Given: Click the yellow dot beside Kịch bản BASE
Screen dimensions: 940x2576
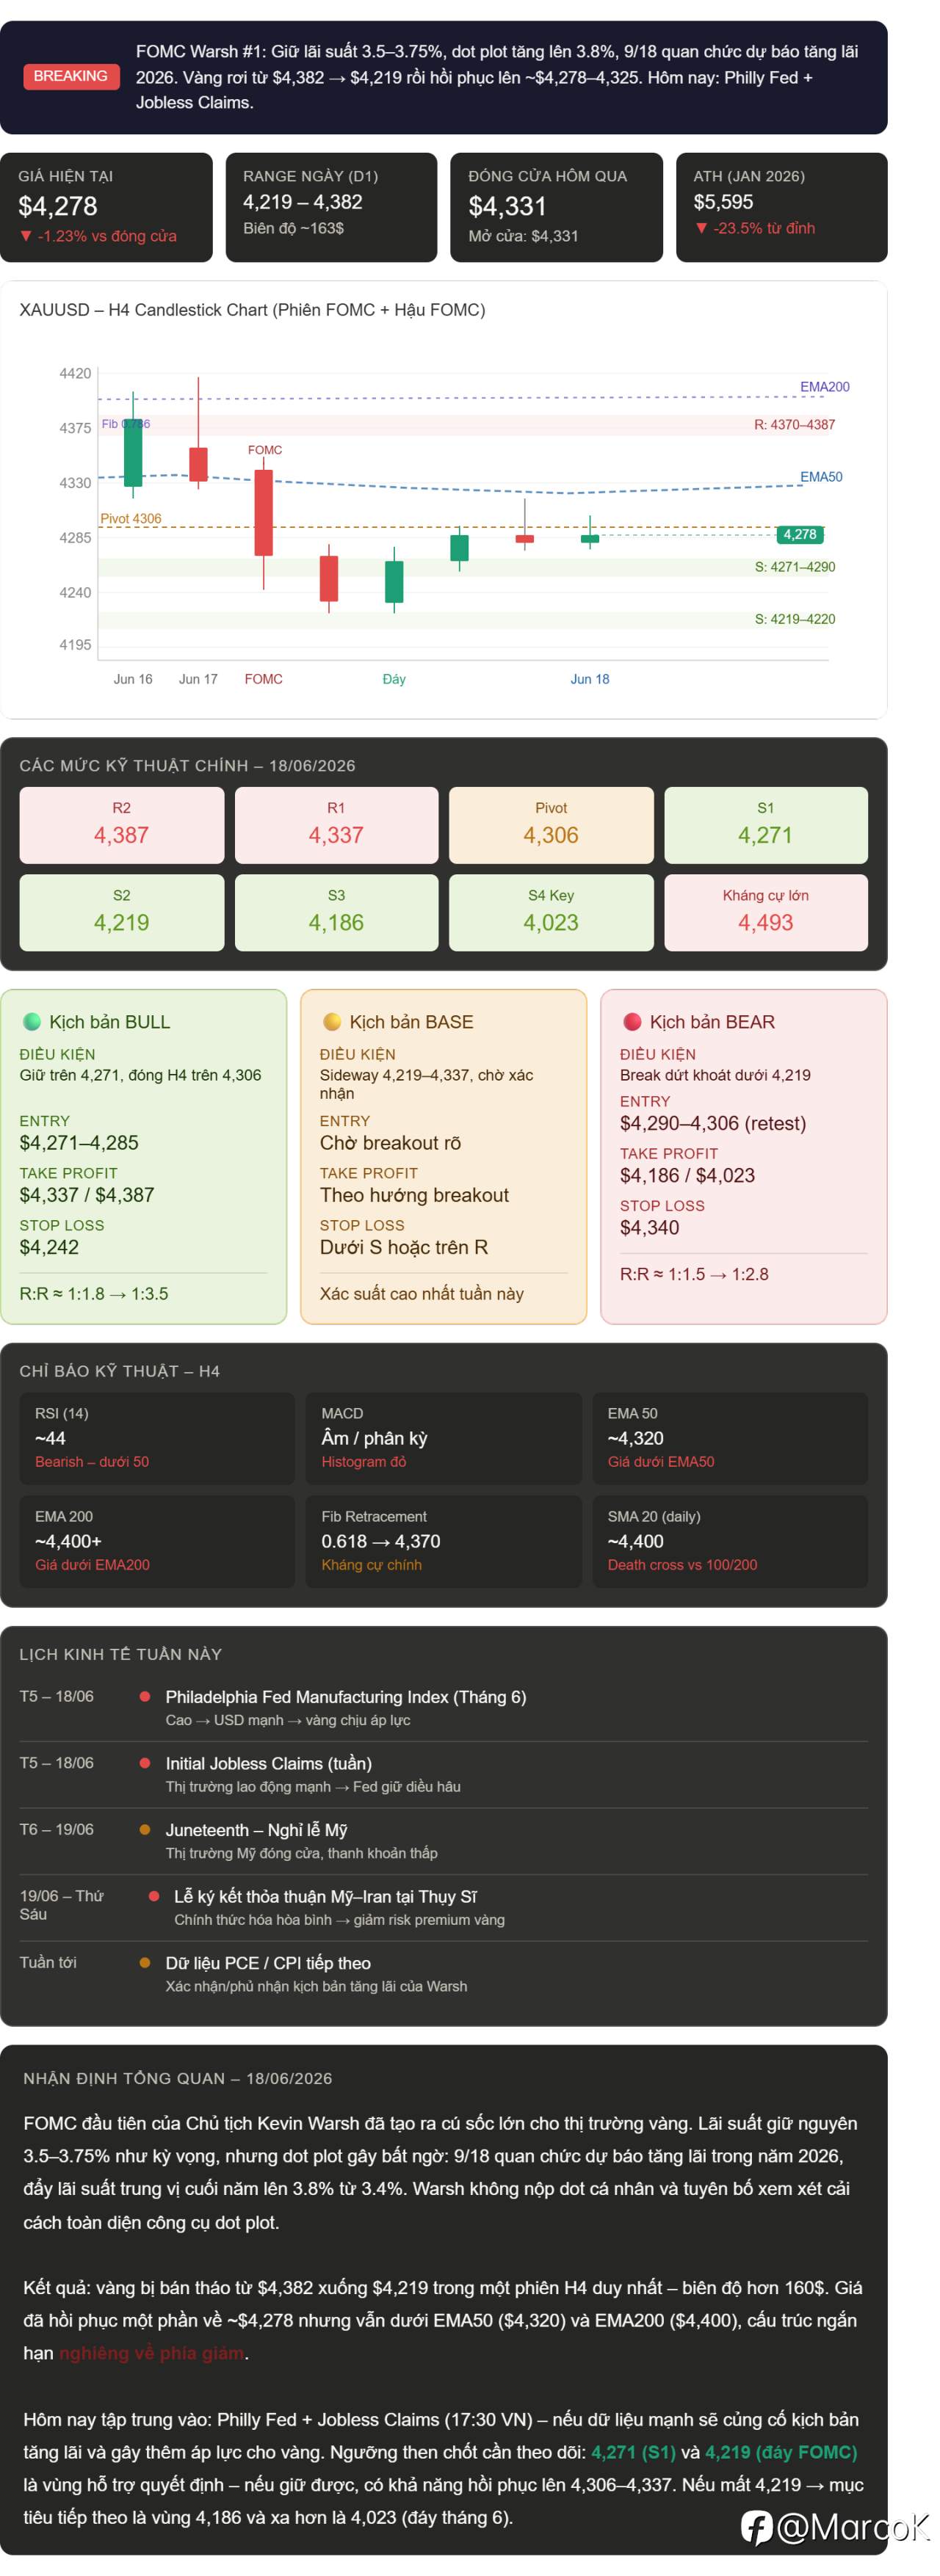Looking at the screenshot, I should (x=332, y=1021).
